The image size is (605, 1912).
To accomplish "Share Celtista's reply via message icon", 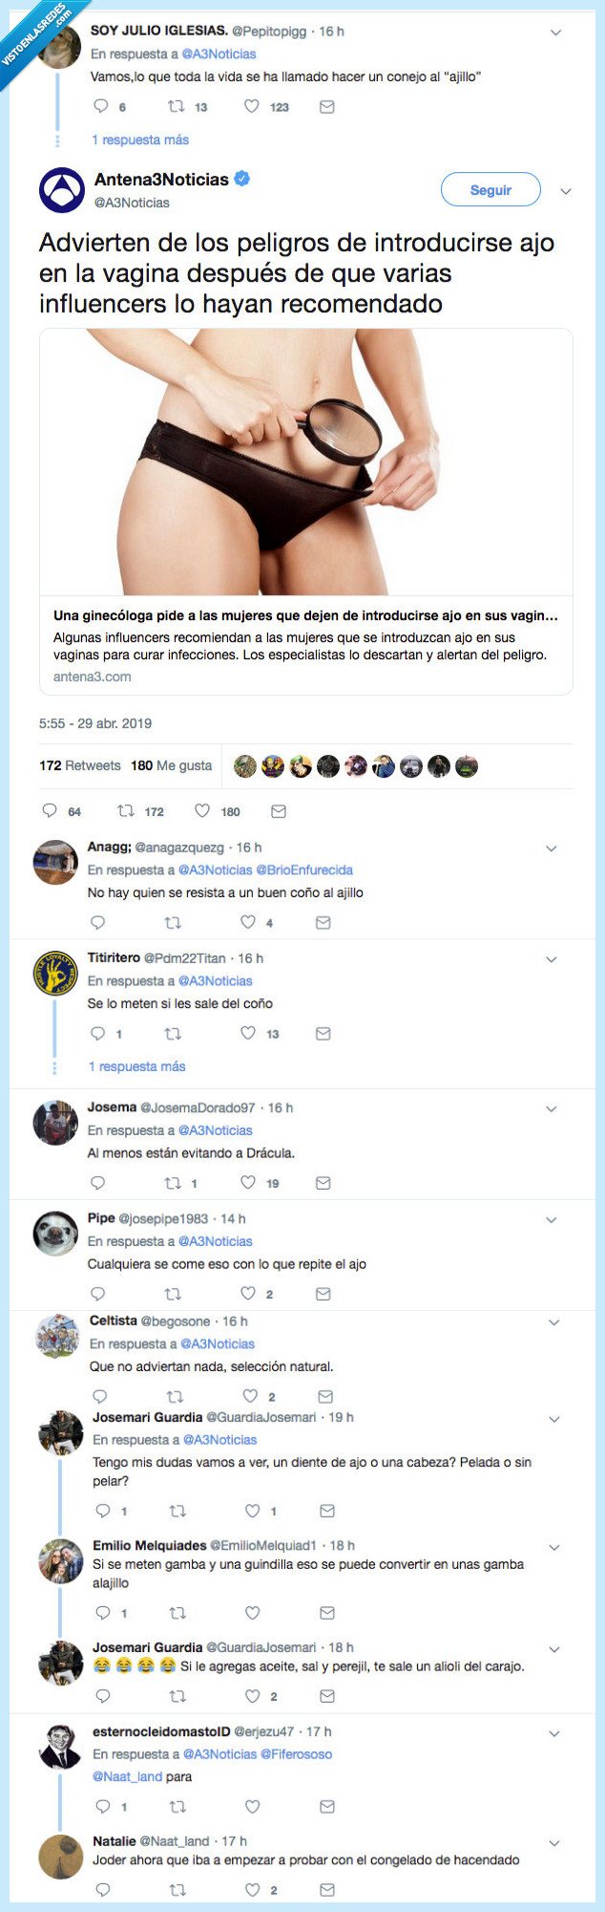I will [325, 1396].
